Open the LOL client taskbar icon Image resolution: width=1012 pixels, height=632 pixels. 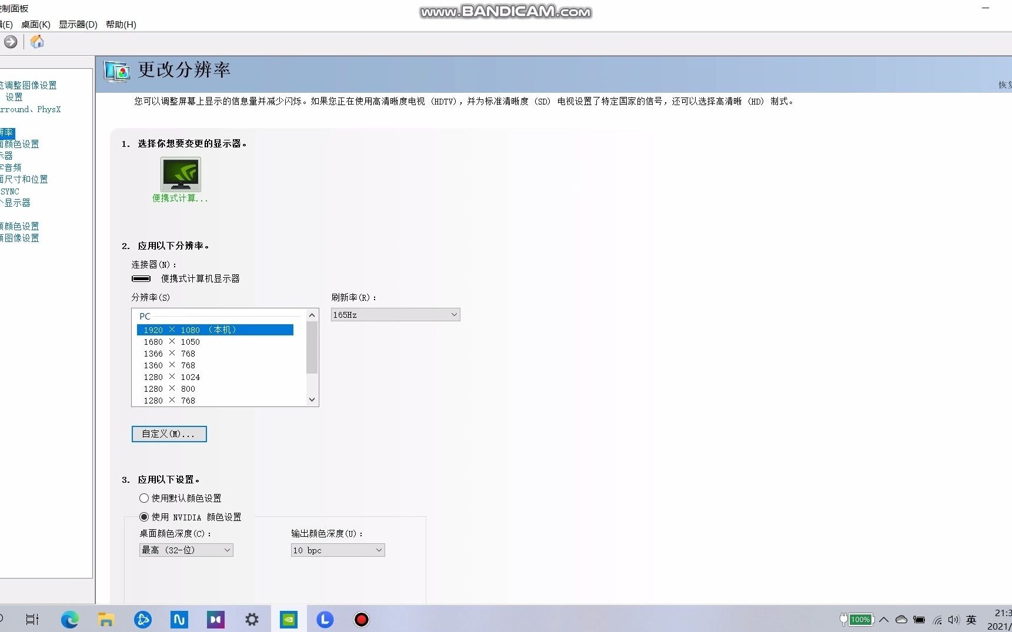point(325,619)
